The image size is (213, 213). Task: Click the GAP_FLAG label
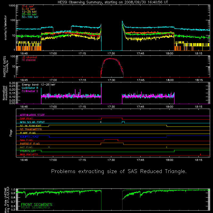26,118
